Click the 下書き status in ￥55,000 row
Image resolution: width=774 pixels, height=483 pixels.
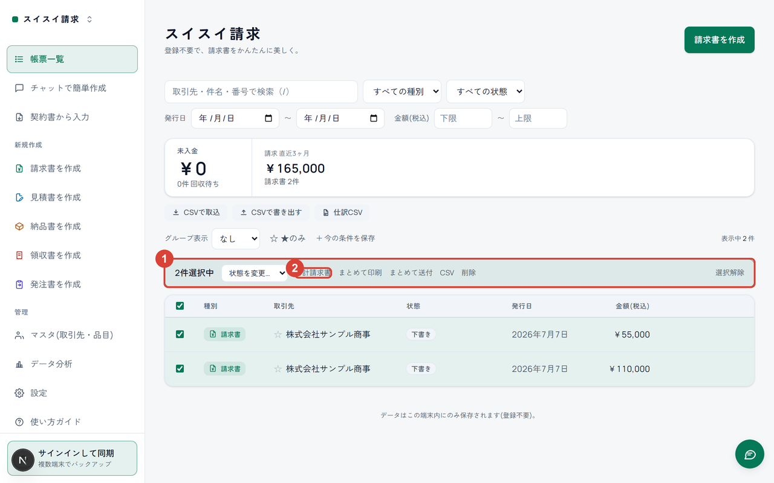tap(421, 334)
